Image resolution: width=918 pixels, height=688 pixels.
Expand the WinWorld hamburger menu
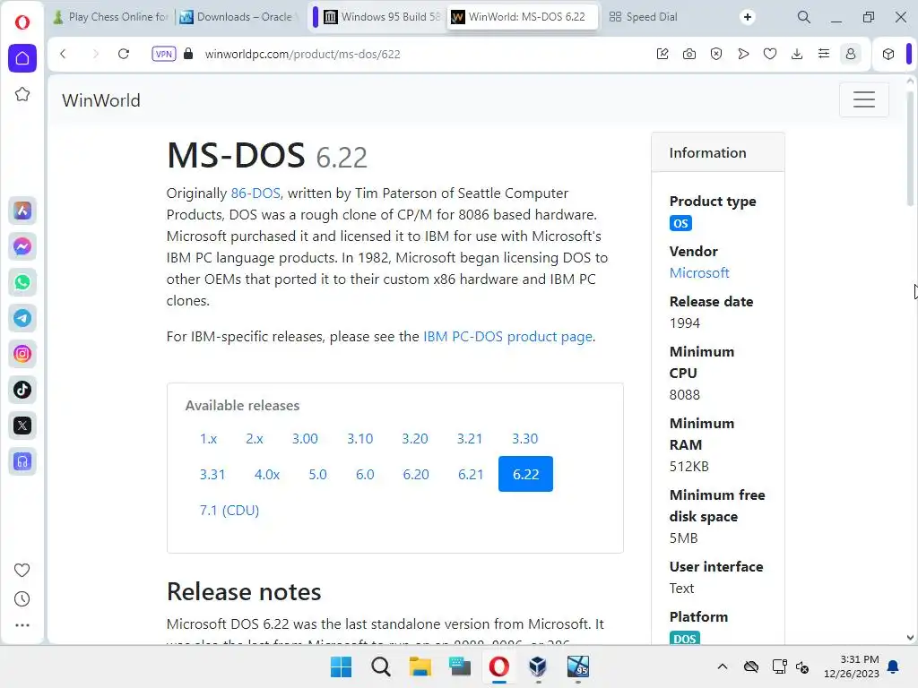click(x=863, y=99)
